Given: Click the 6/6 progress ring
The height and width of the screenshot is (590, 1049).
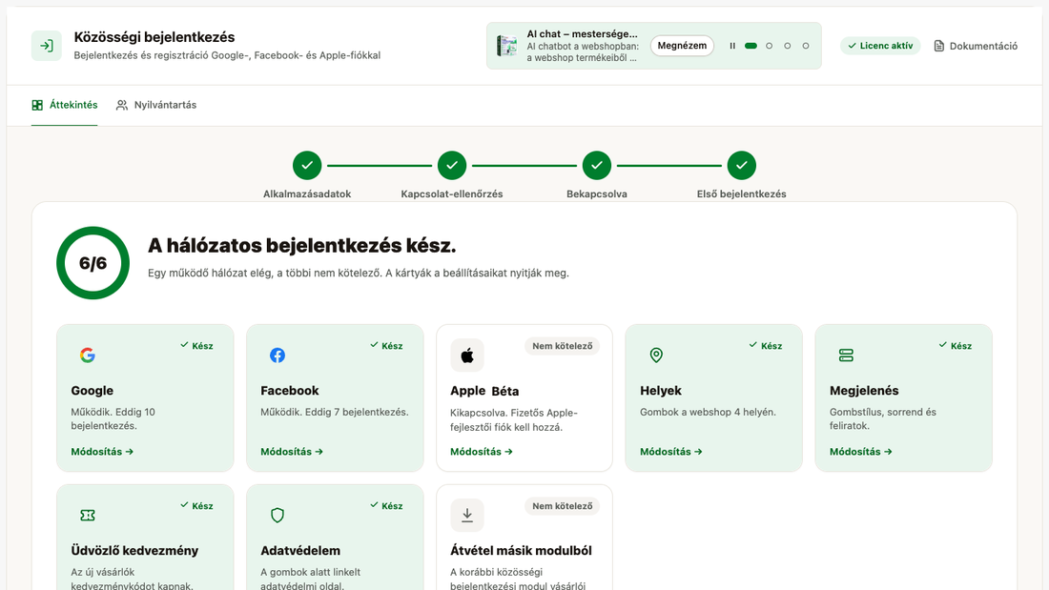Looking at the screenshot, I should (x=93, y=263).
